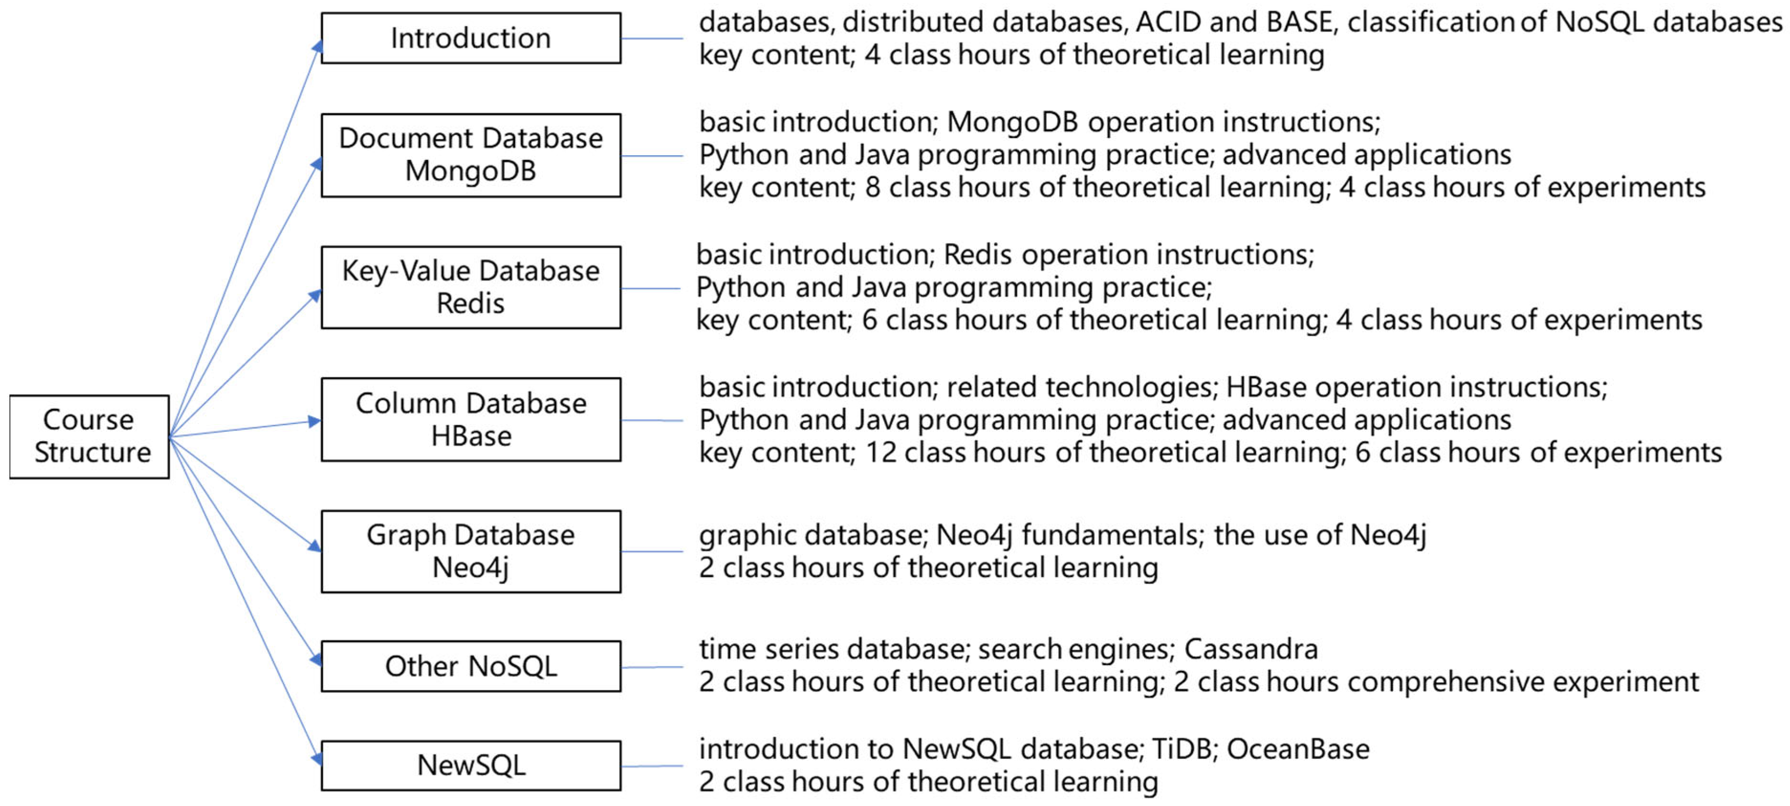Click the MongoDB operation instructions text
This screenshot has width=1790, height=806.
click(x=1163, y=122)
